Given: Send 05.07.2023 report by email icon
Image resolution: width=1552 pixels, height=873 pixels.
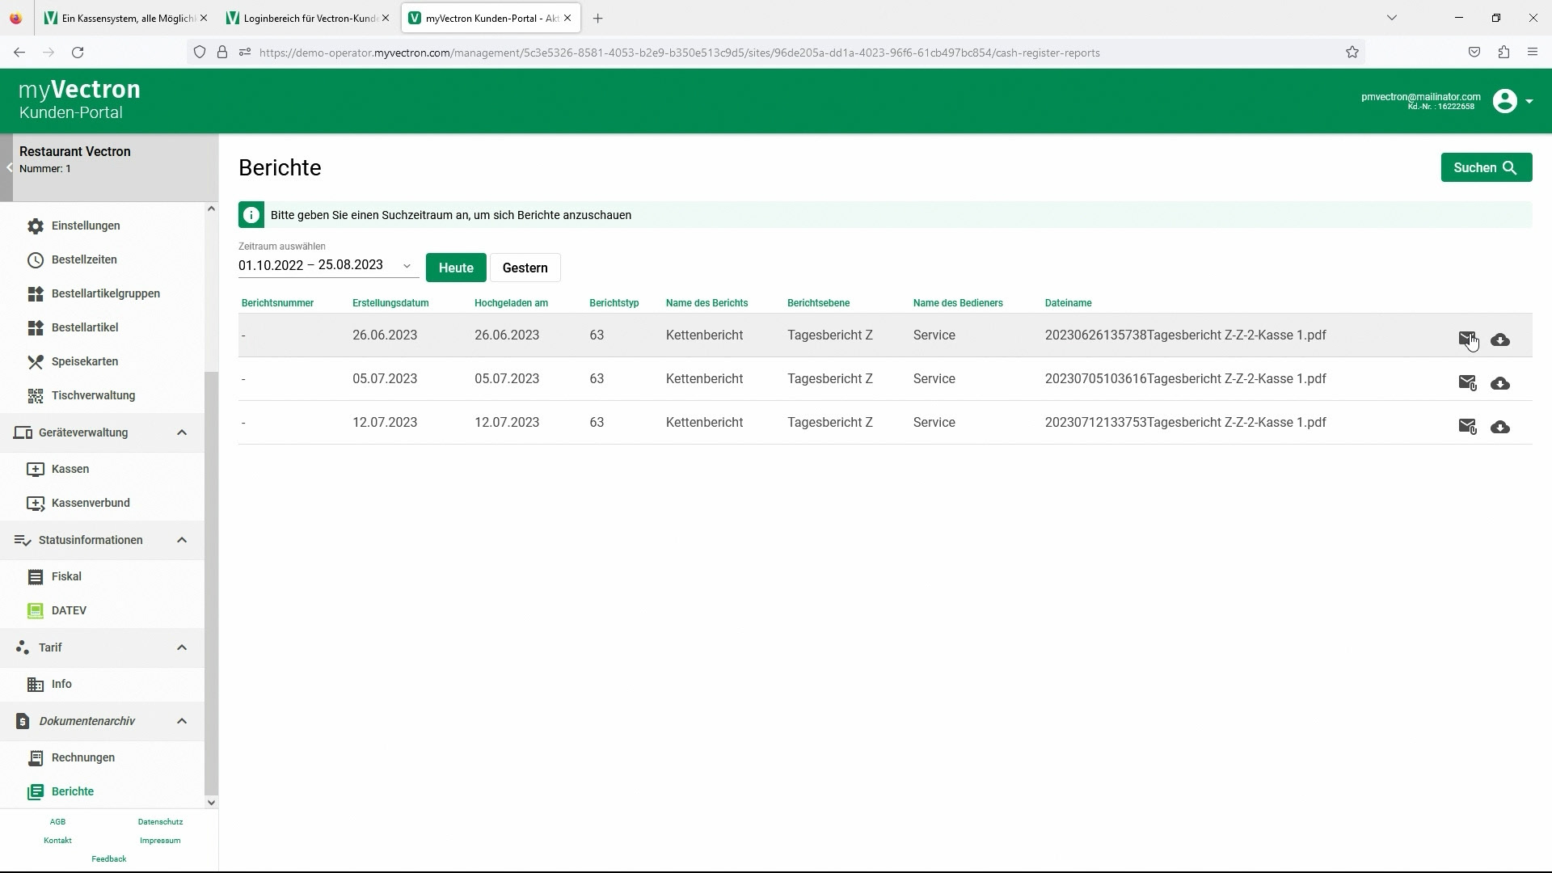Looking at the screenshot, I should 1466,382.
